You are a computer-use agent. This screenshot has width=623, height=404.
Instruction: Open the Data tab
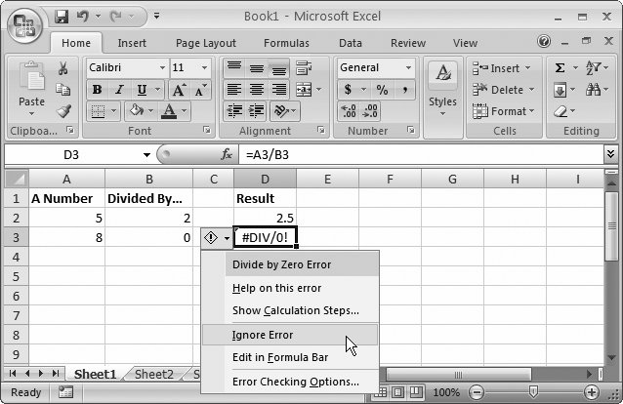click(350, 43)
